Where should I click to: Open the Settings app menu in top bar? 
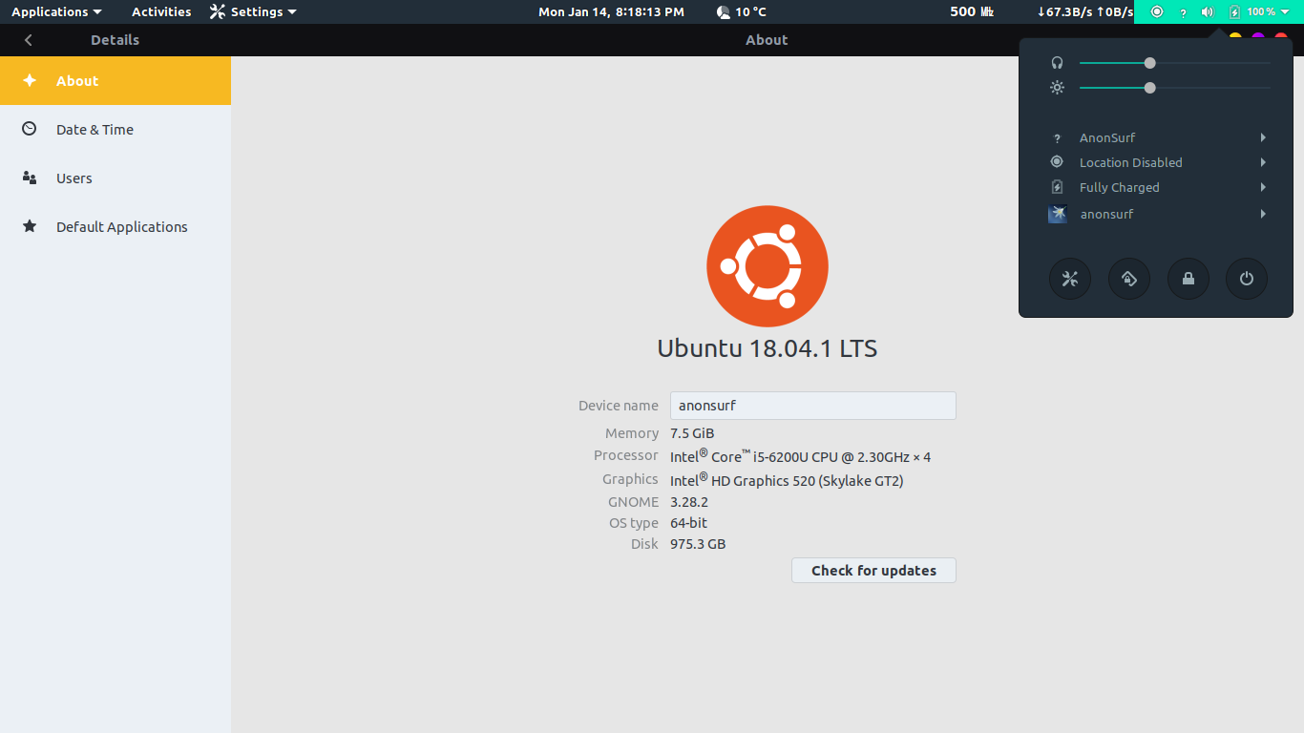253,11
